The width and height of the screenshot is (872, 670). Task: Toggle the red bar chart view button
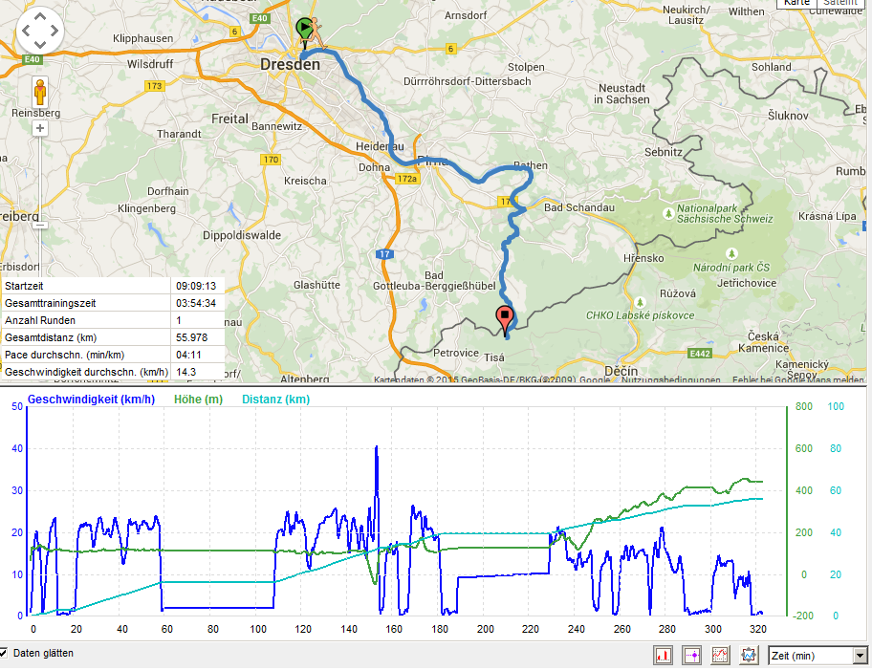(x=663, y=655)
